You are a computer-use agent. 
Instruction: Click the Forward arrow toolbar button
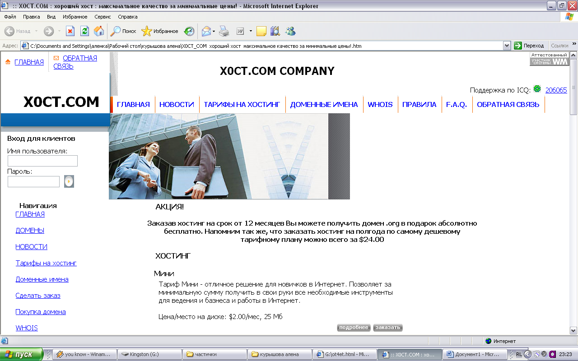click(49, 31)
